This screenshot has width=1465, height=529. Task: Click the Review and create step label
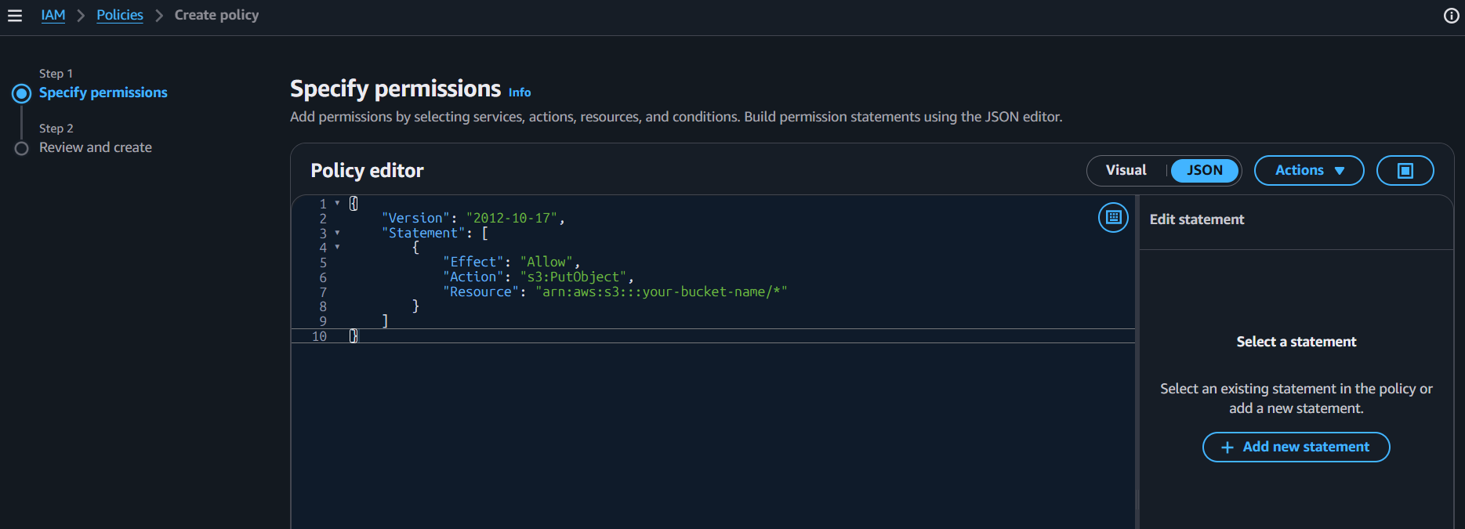click(96, 147)
